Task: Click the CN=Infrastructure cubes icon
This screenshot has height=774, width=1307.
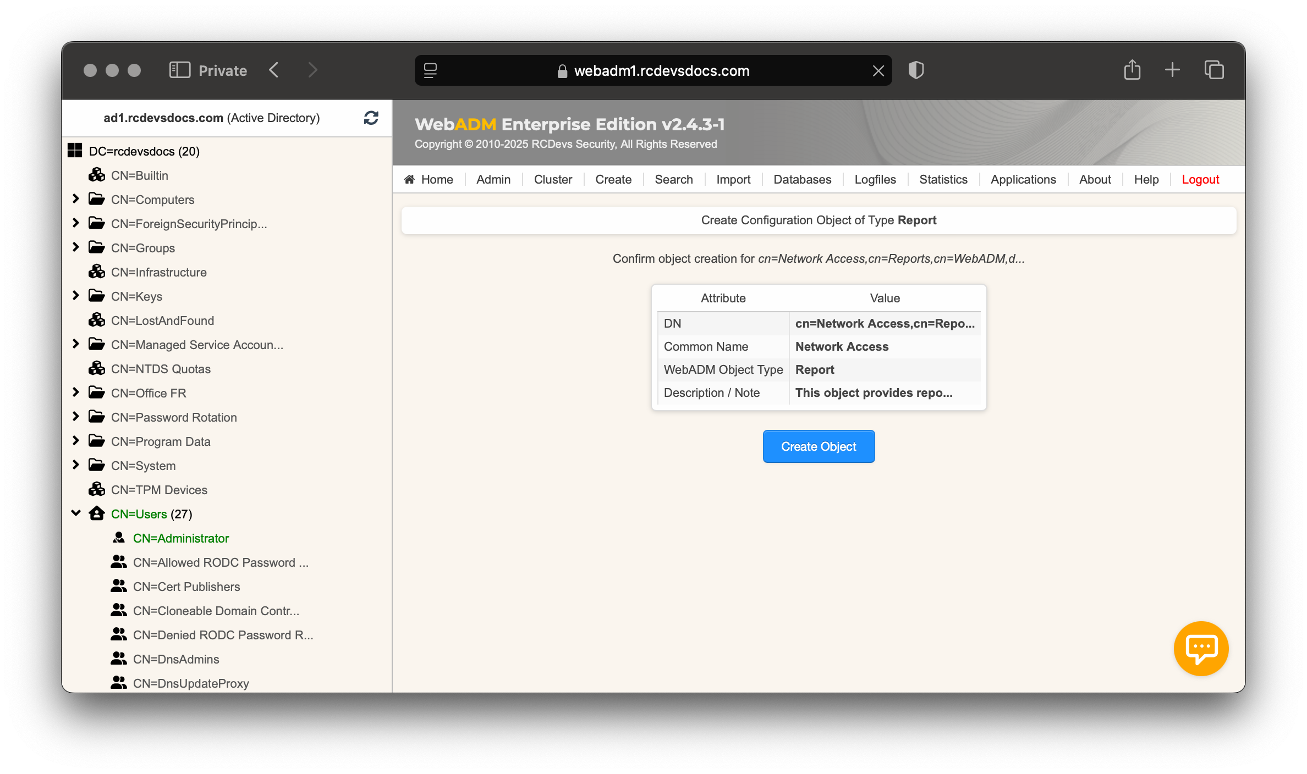Action: (97, 272)
